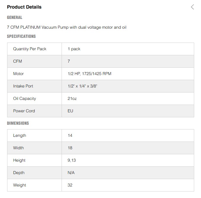
Task: Click the "1/2 HP, 1725/1425 RPM" value
Action: coord(89,74)
